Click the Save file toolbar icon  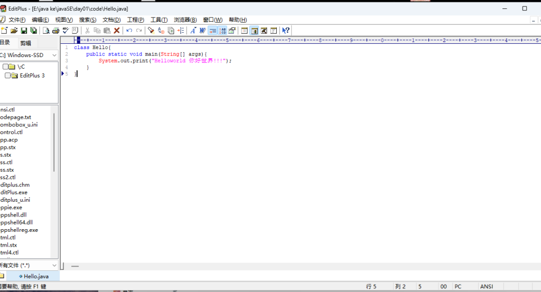pos(24,31)
